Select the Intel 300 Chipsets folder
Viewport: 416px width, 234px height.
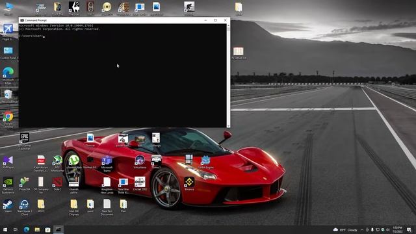click(x=73, y=207)
